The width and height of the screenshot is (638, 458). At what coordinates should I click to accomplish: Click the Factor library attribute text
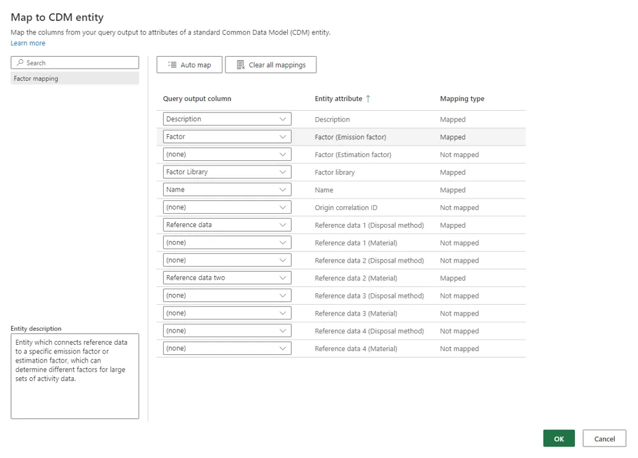(x=334, y=172)
